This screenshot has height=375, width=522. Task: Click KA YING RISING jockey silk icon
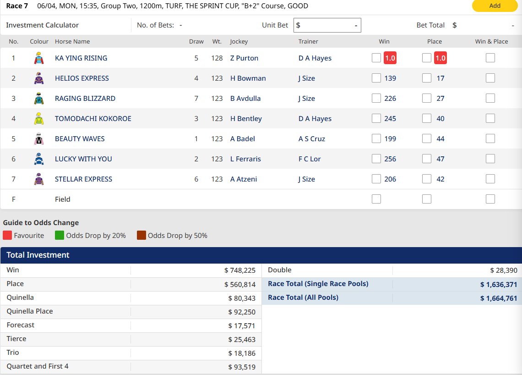coord(39,58)
